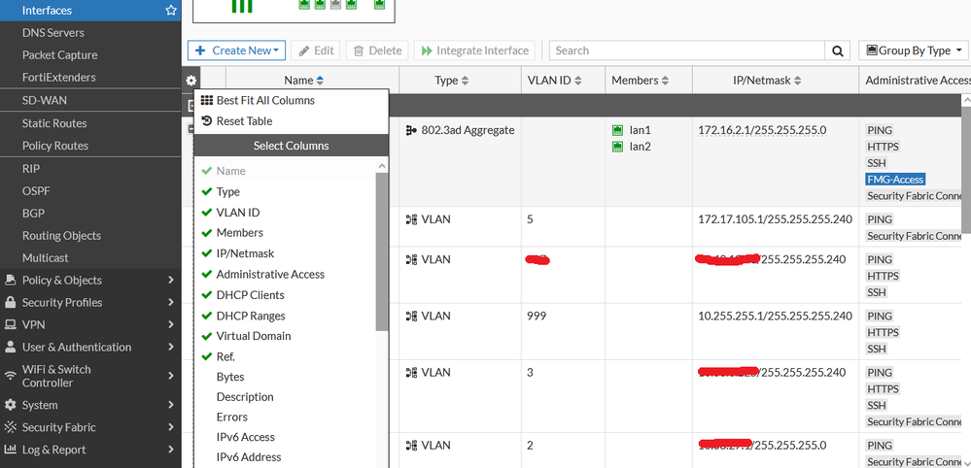Click the Integrate Interface button
971x468 pixels.
point(474,50)
